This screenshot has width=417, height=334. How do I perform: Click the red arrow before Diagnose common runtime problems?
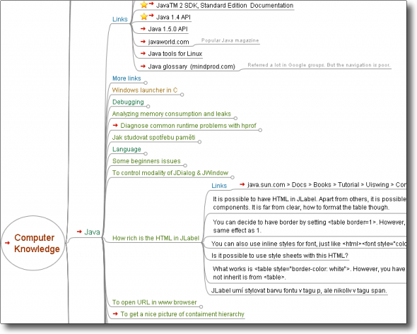coord(115,125)
